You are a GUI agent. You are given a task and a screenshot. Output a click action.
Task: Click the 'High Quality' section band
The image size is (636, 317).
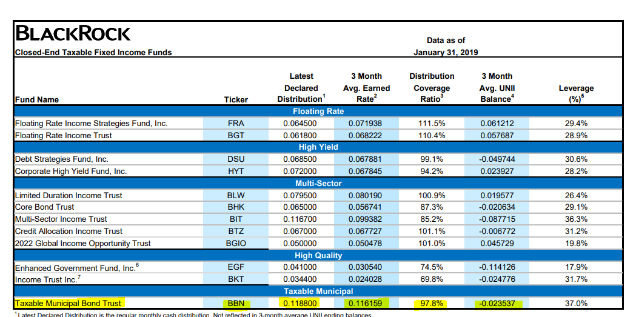tap(318, 255)
